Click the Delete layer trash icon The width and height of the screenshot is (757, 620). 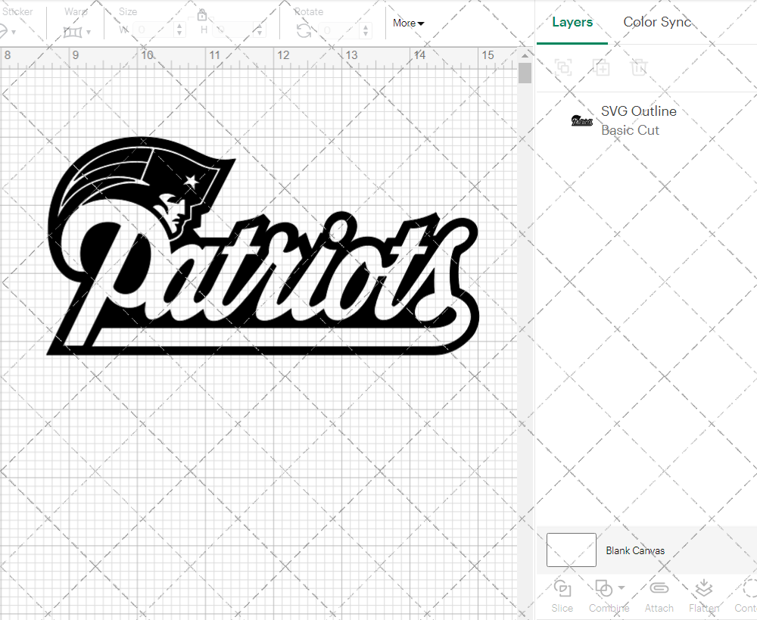pyautogui.click(x=639, y=67)
